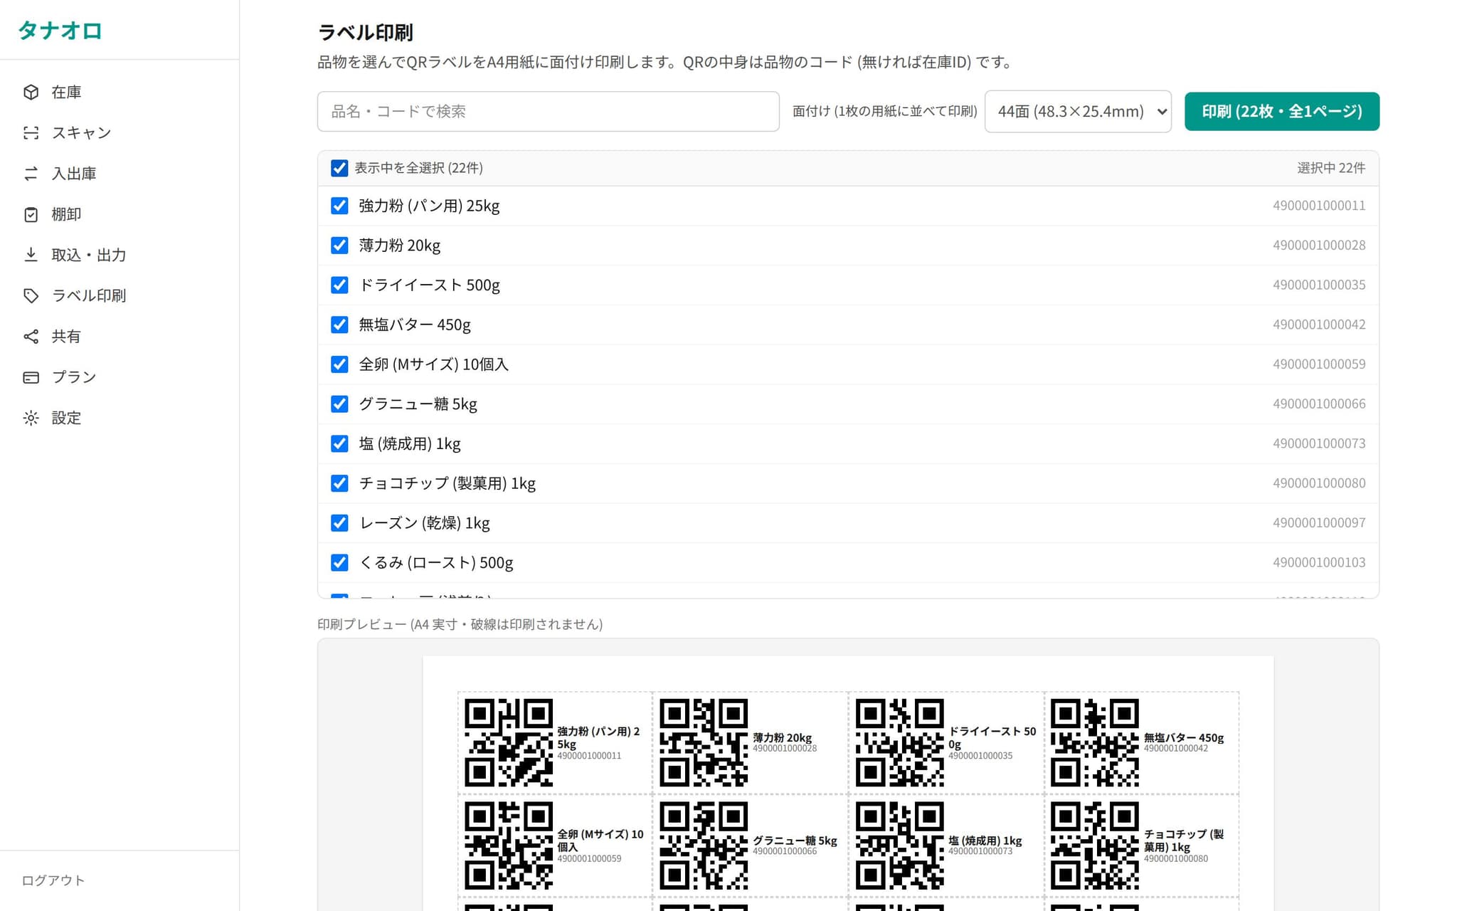Click the 取込・出力 download icon
The image size is (1457, 911).
pos(31,255)
